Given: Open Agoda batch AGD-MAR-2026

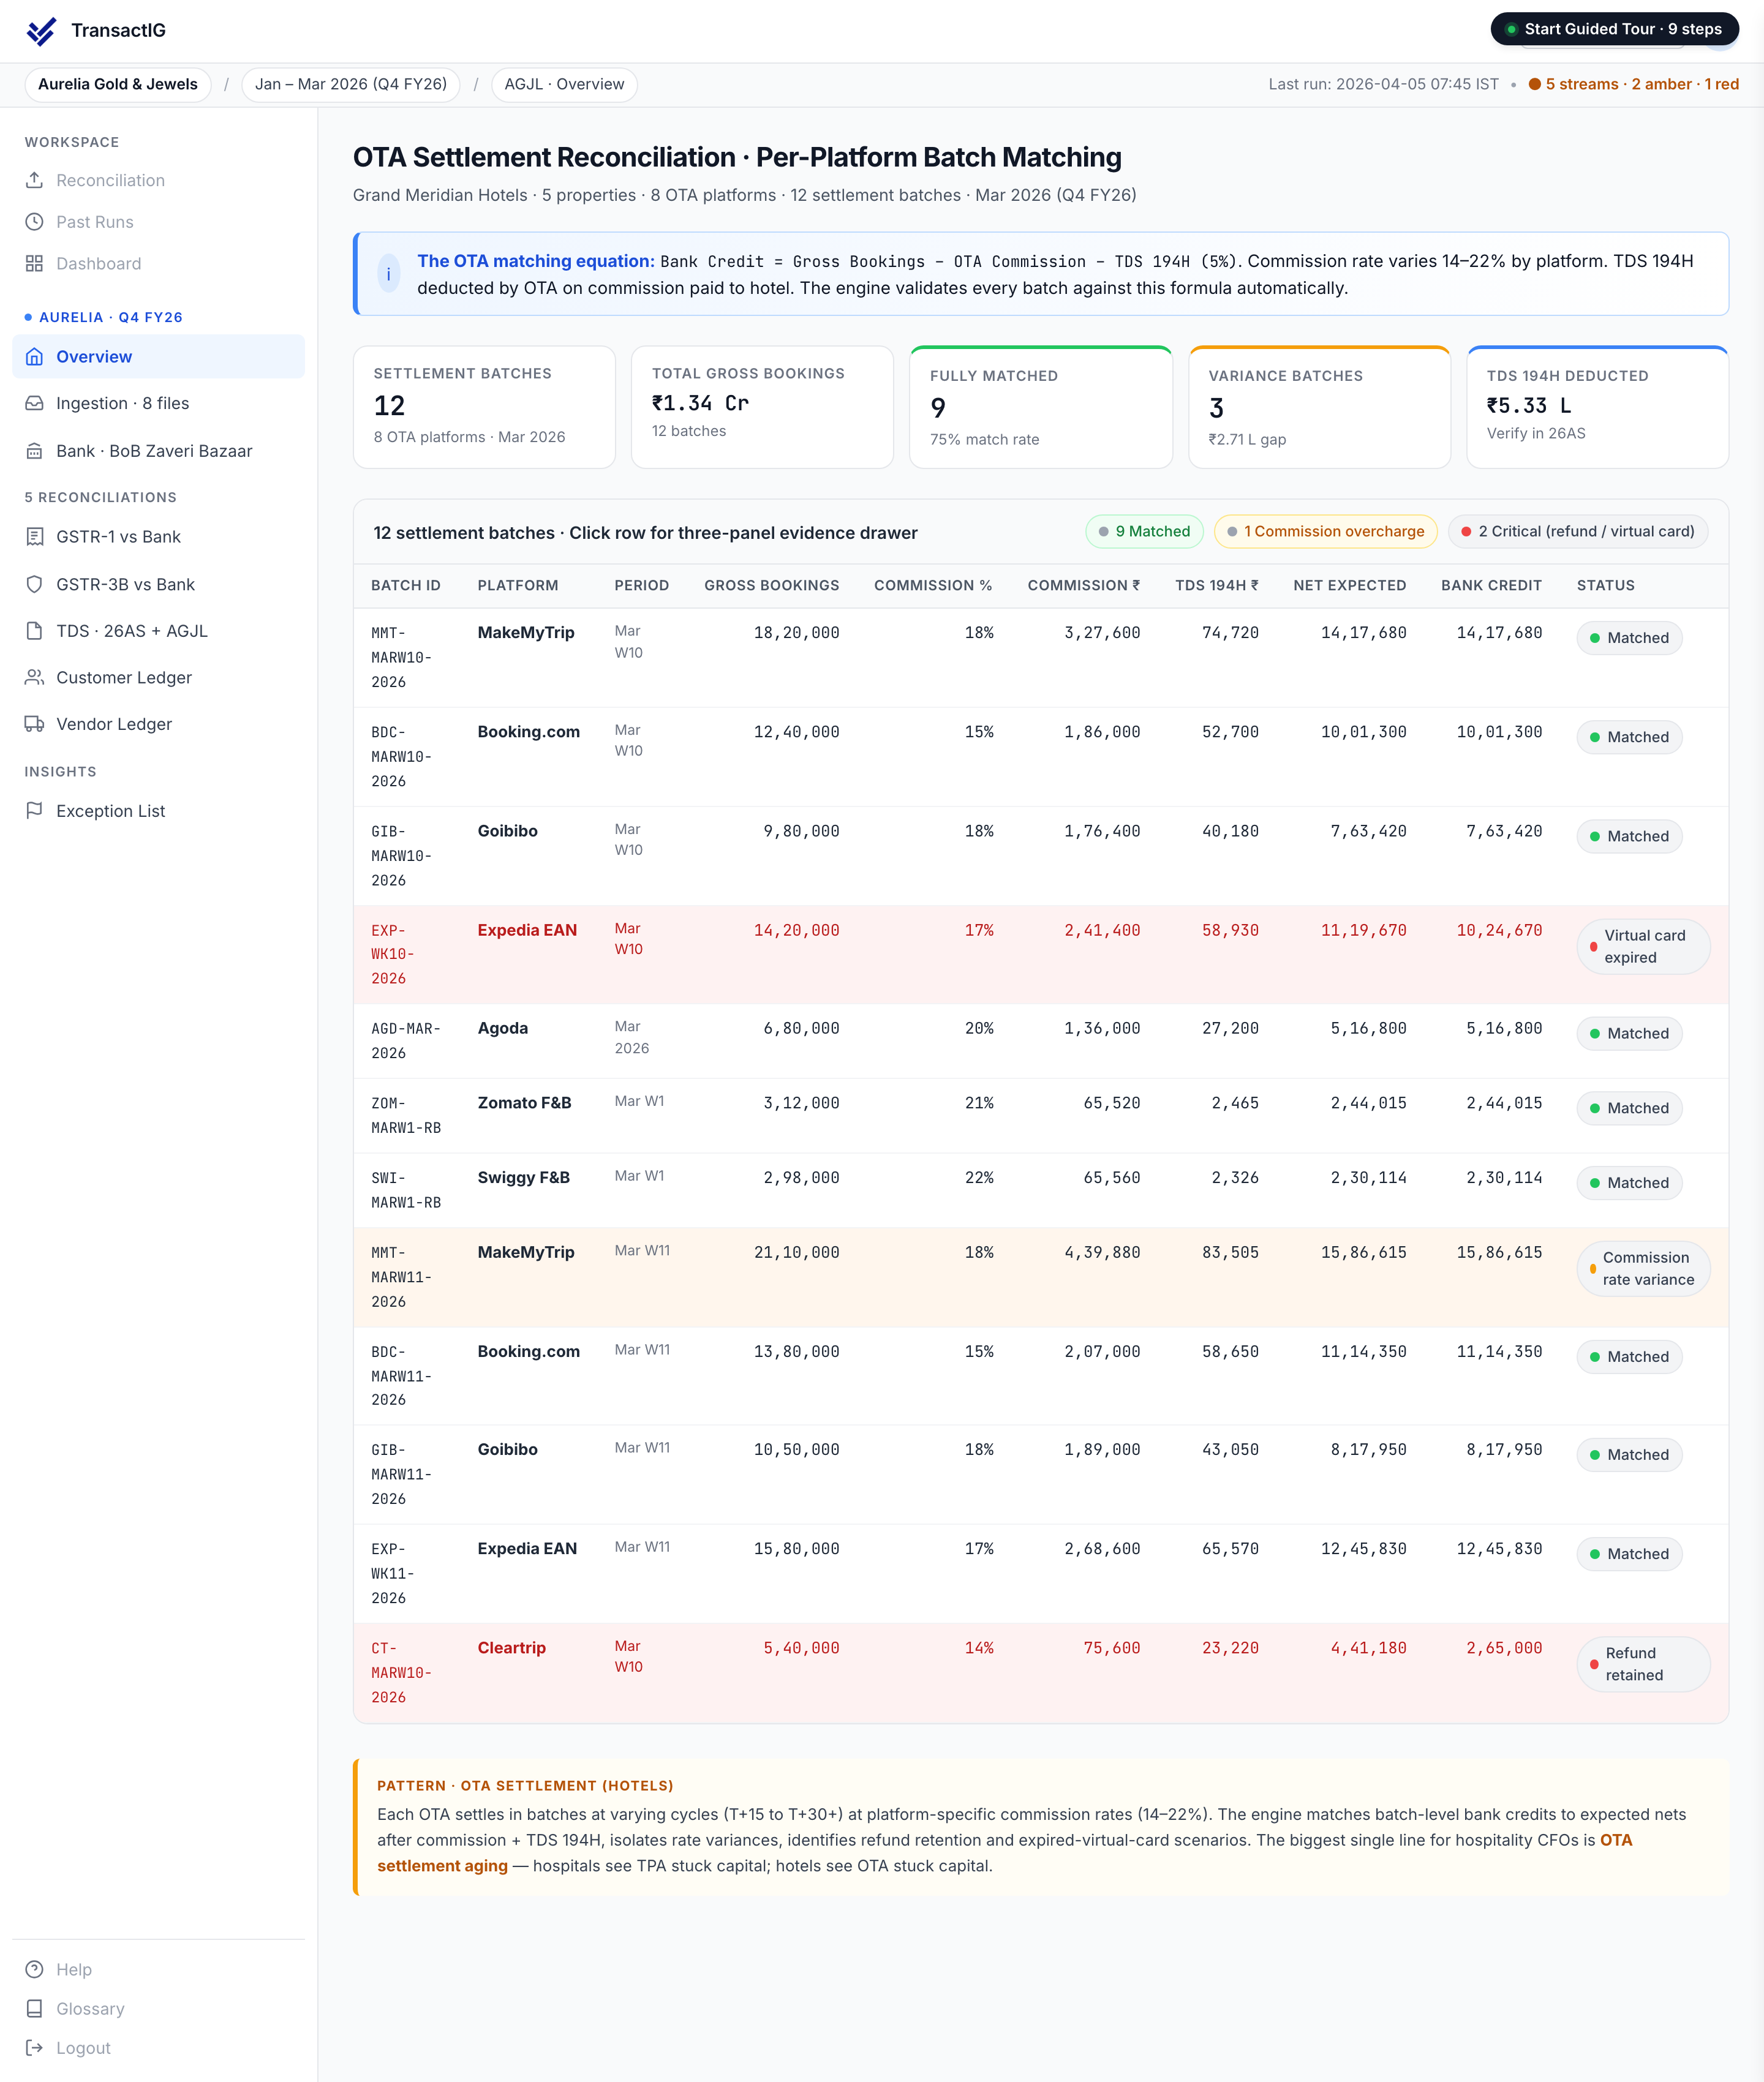Looking at the screenshot, I should (1040, 1040).
